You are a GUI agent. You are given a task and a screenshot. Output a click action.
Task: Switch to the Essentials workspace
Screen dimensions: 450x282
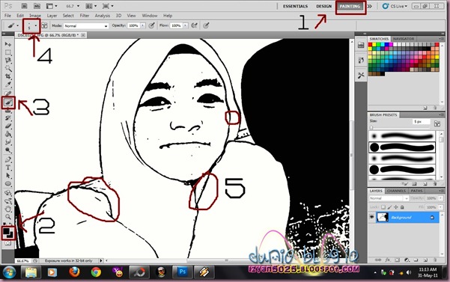click(295, 6)
